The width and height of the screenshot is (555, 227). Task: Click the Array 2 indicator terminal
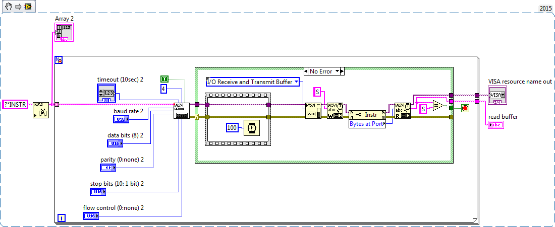click(64, 32)
